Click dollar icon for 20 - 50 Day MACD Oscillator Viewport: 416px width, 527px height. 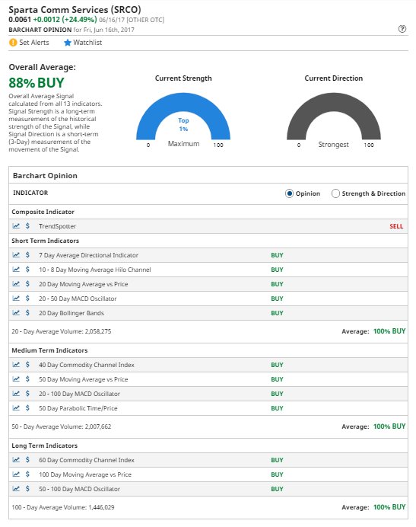(27, 298)
